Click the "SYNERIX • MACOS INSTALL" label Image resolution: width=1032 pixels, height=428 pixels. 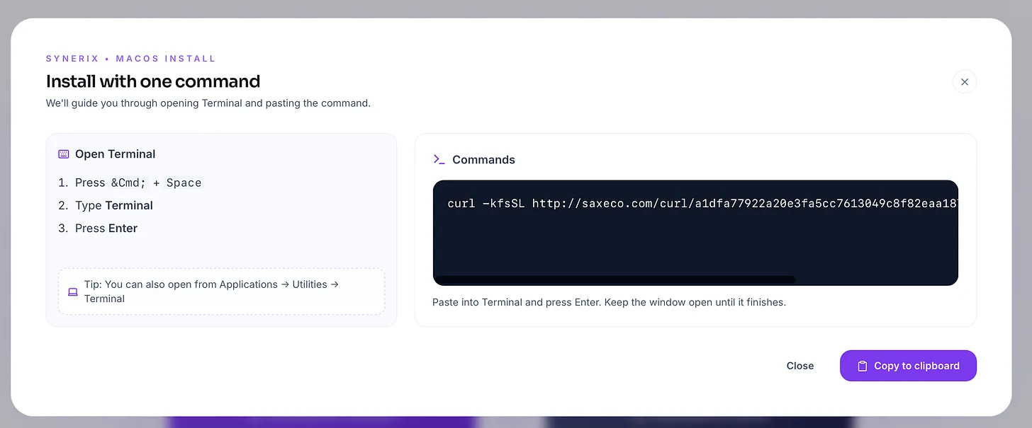131,59
